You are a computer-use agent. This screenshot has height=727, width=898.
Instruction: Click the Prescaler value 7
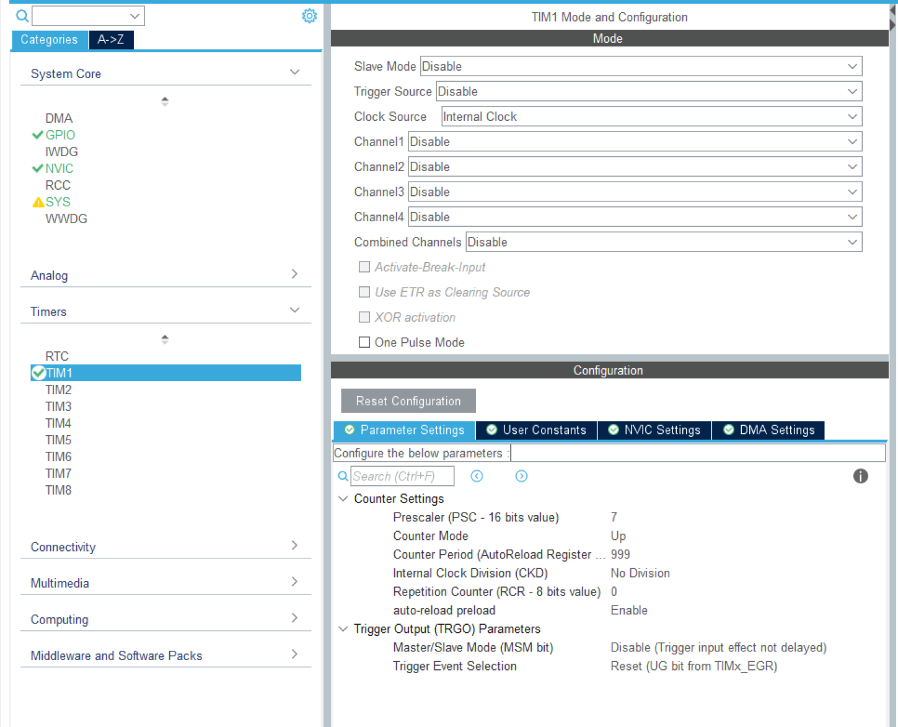click(x=614, y=517)
